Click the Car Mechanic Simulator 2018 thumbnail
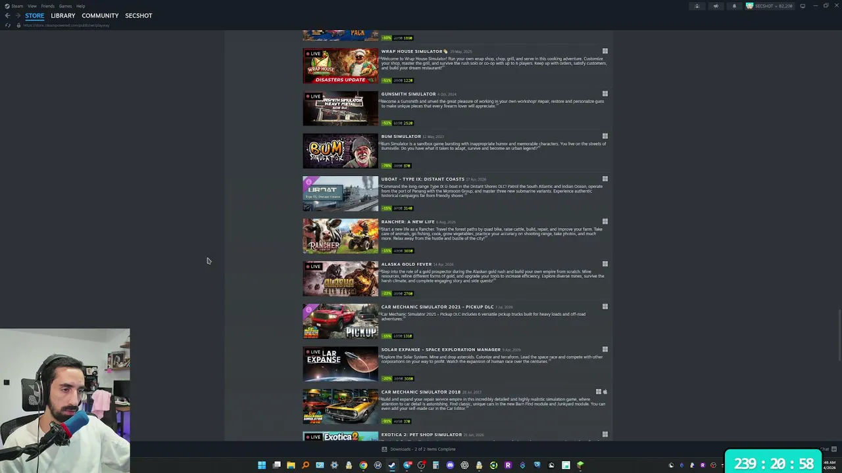 coord(341,407)
